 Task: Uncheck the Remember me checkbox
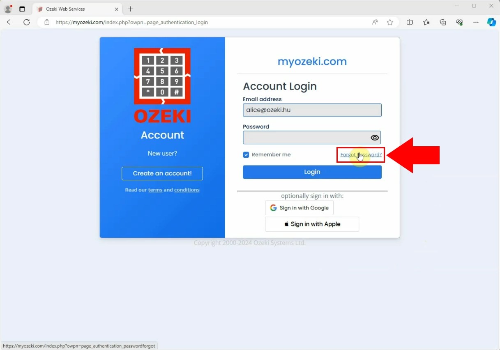coord(246,155)
